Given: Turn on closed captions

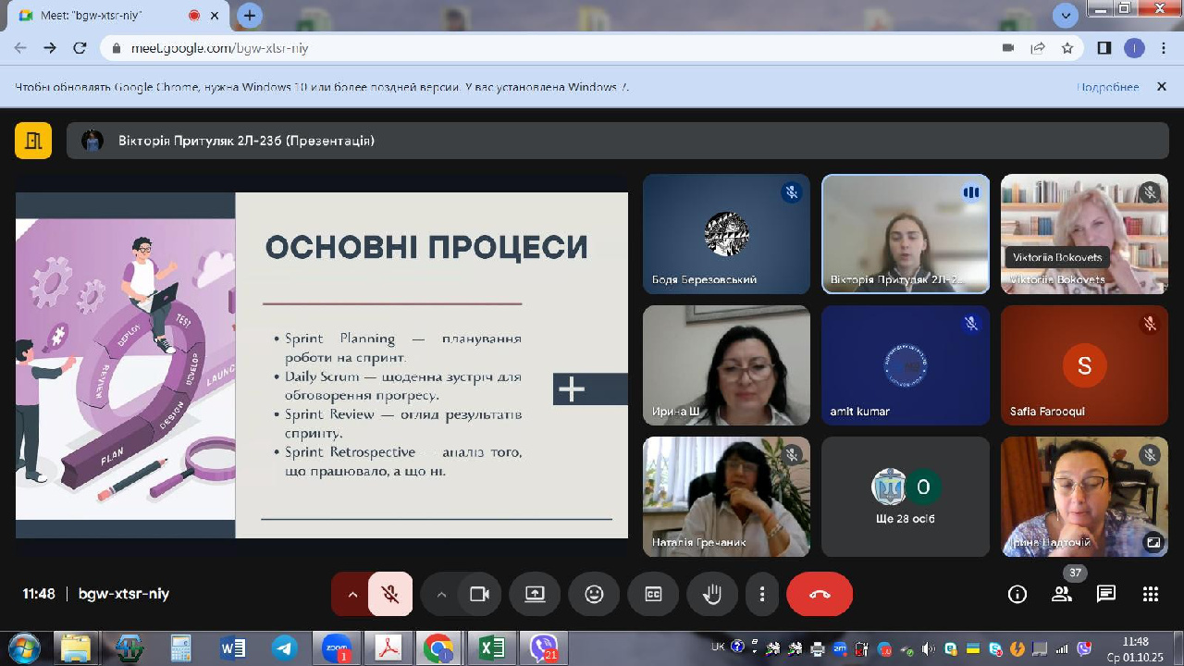Looking at the screenshot, I should tap(653, 595).
